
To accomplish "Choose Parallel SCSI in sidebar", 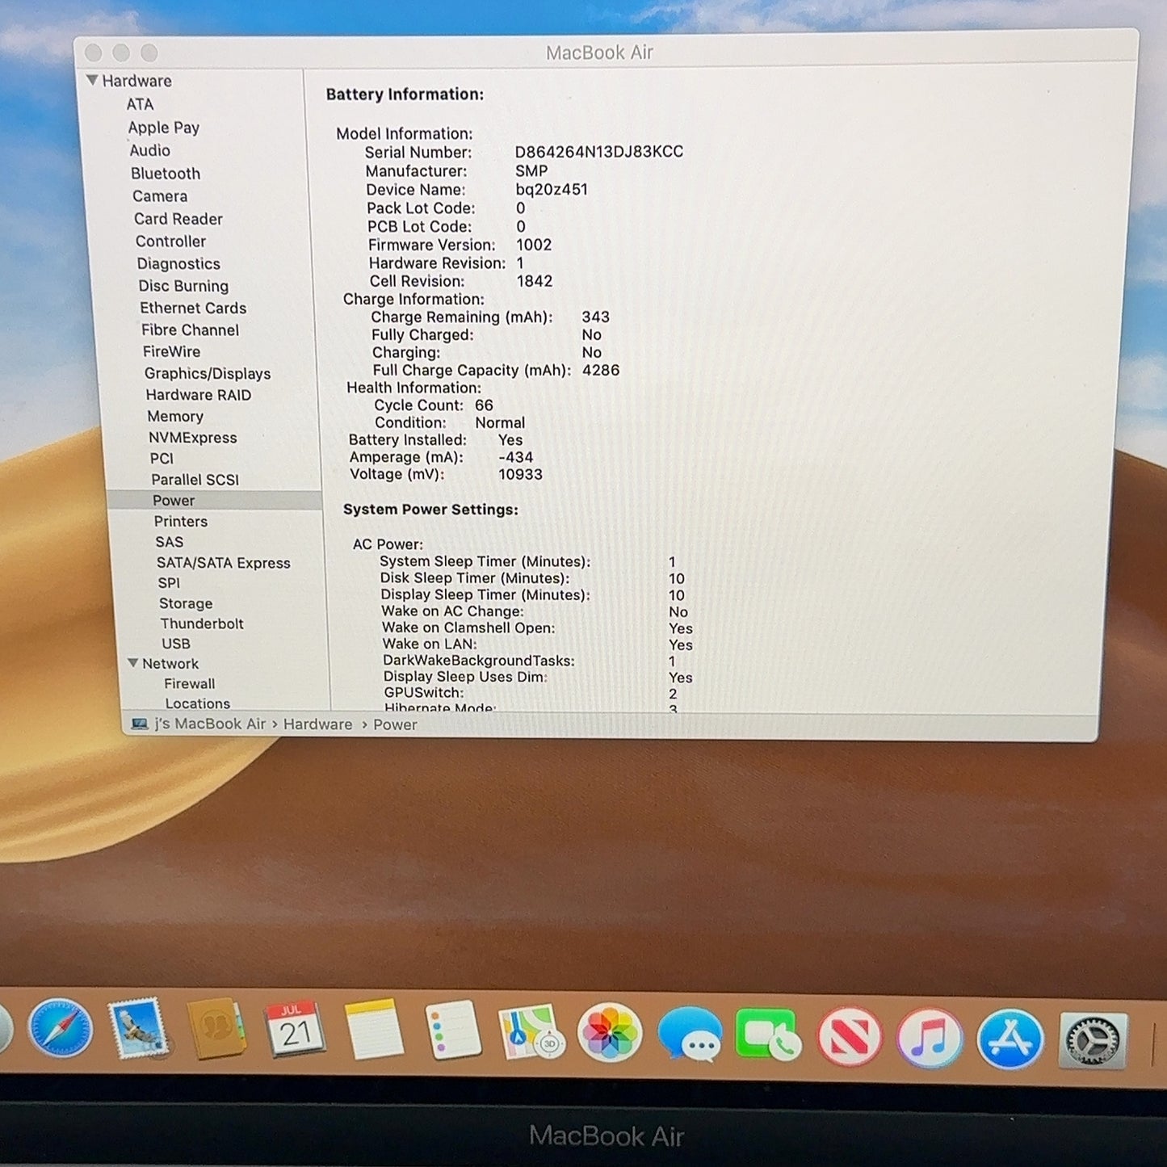I will pos(195,480).
